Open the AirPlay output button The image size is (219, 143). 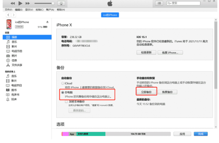pyautogui.click(x=61, y=3)
